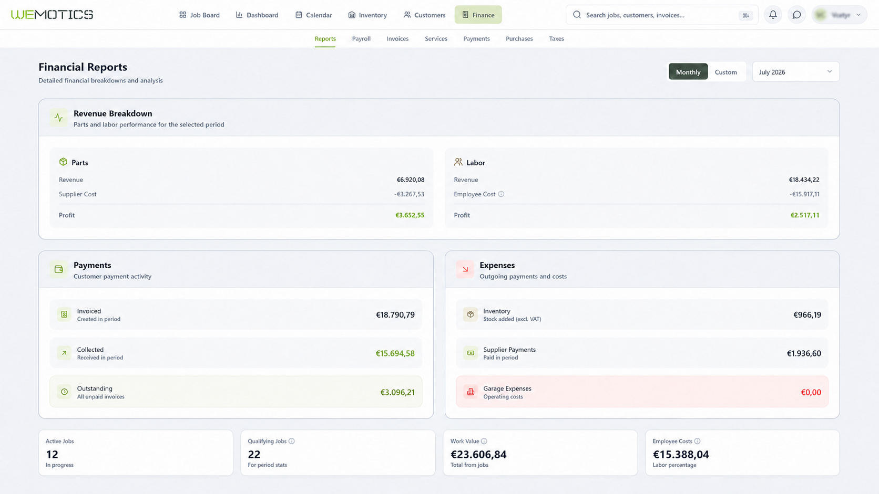
Task: Select the Monthly period toggle
Action: (688, 72)
